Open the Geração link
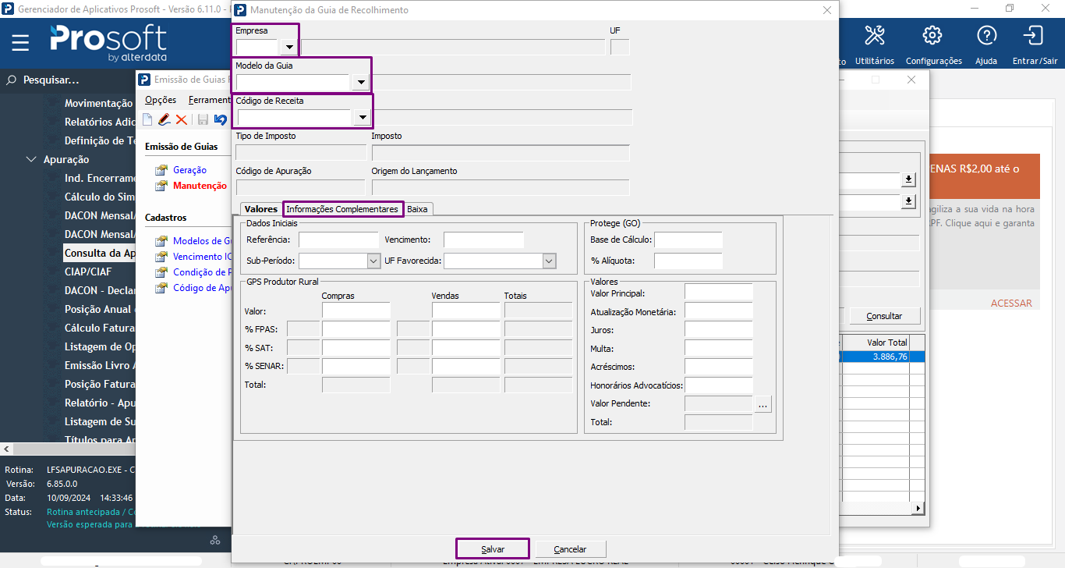 189,170
